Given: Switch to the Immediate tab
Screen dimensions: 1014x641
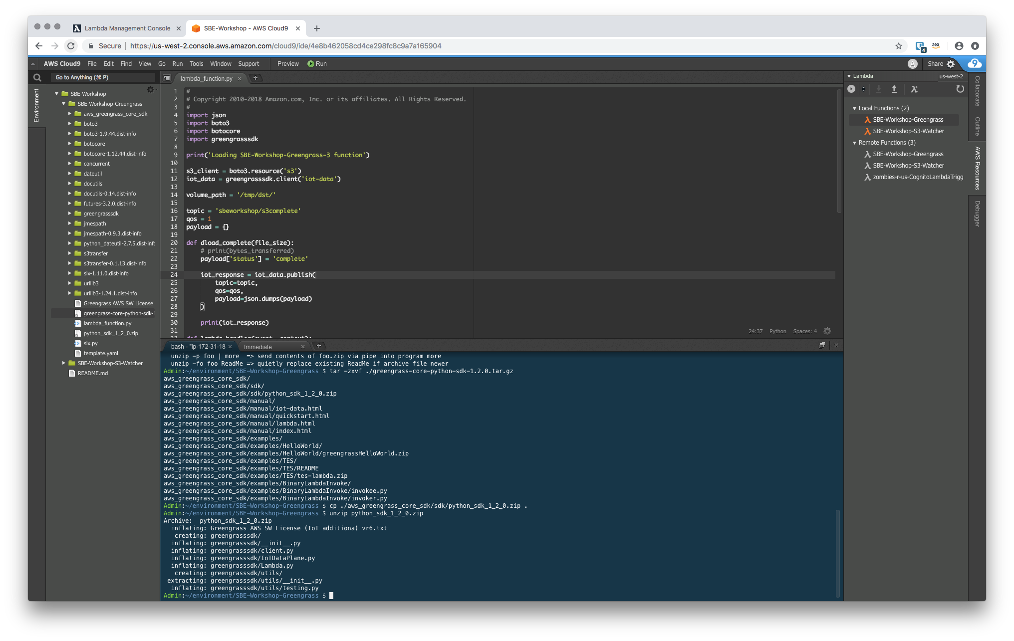Looking at the screenshot, I should point(258,347).
